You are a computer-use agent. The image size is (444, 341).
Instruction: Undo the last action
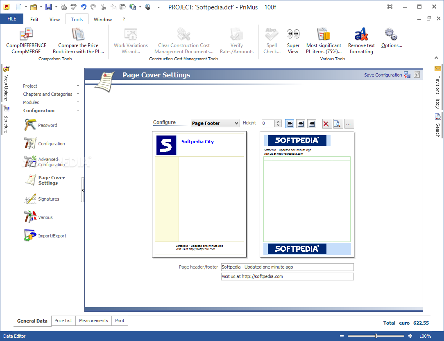[x=84, y=7]
